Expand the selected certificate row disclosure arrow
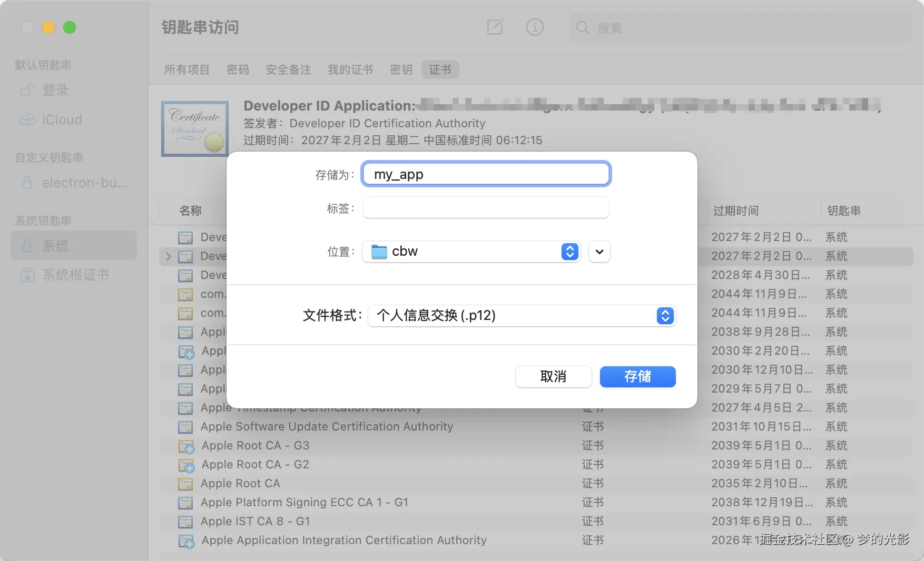The image size is (924, 561). (168, 256)
